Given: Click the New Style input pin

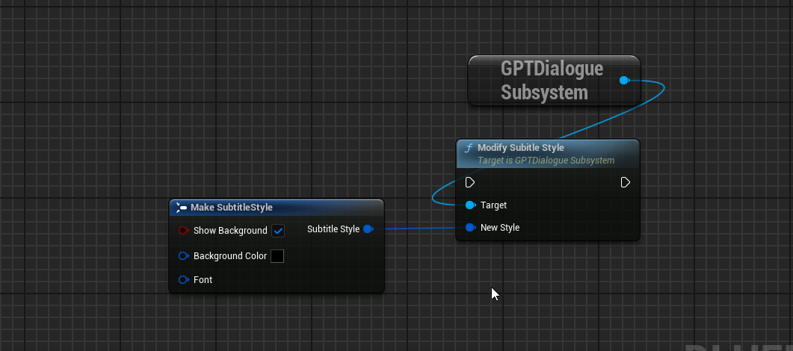Looking at the screenshot, I should pos(470,228).
